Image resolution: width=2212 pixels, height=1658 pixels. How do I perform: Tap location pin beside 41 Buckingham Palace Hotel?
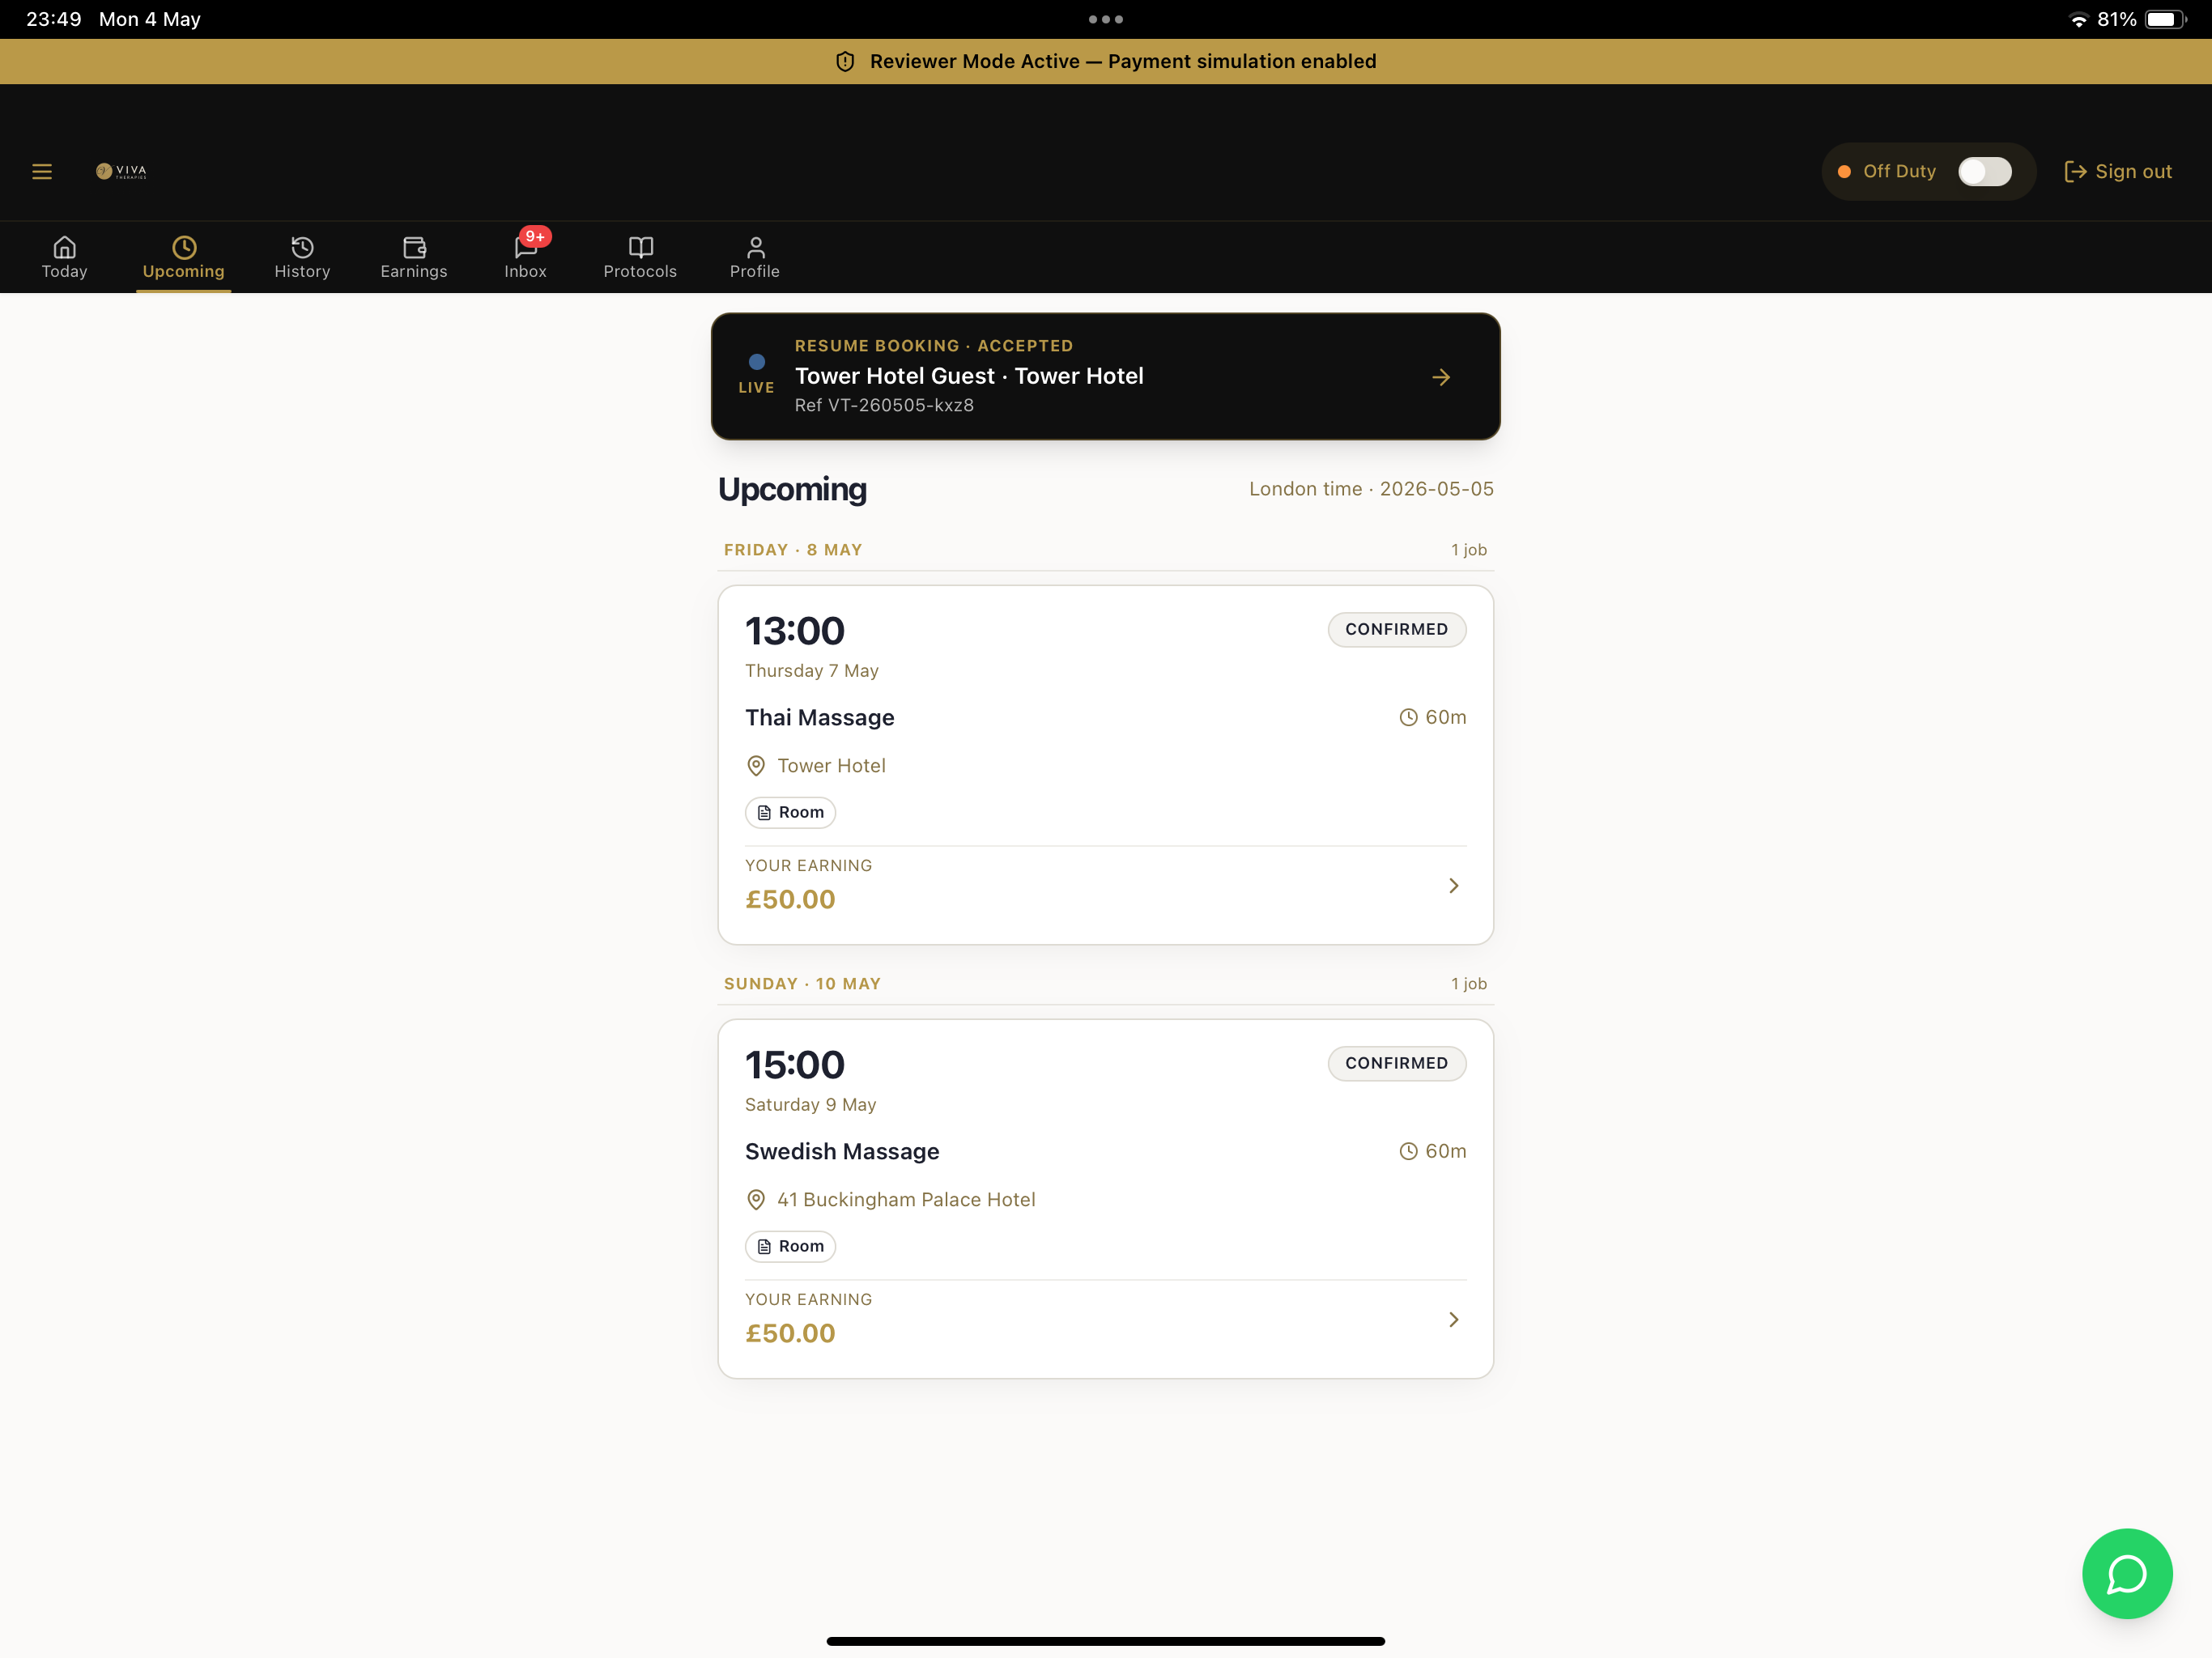click(x=756, y=1200)
